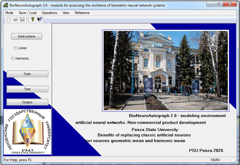
Task: Open the Save / Load menu
Action: tap(28, 13)
